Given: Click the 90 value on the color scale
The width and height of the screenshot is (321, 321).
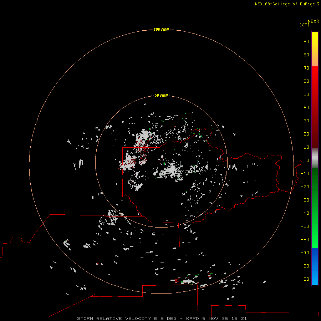Looking at the screenshot, I should [306, 42].
